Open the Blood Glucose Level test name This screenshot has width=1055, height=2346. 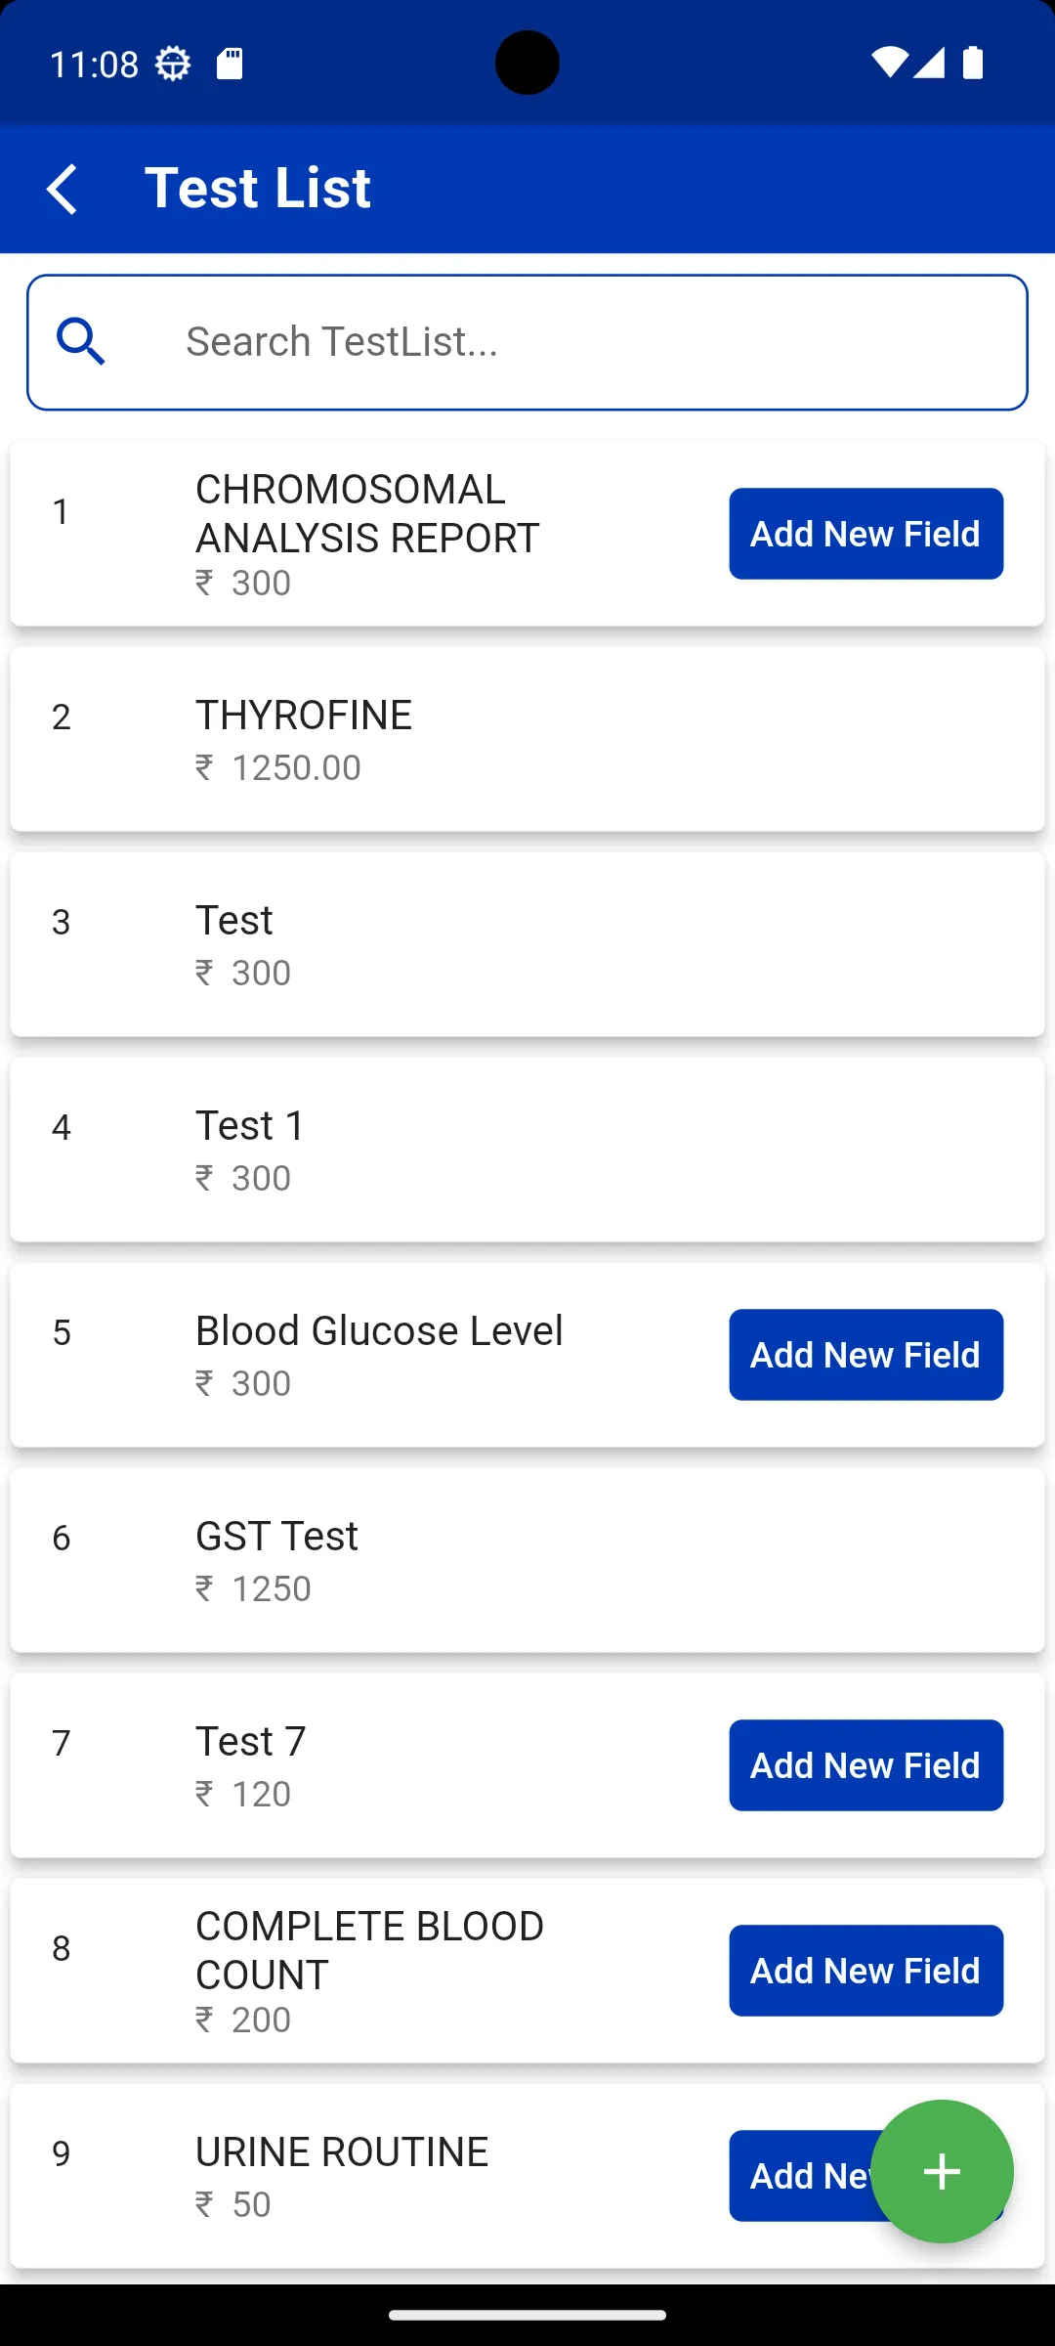[379, 1331]
